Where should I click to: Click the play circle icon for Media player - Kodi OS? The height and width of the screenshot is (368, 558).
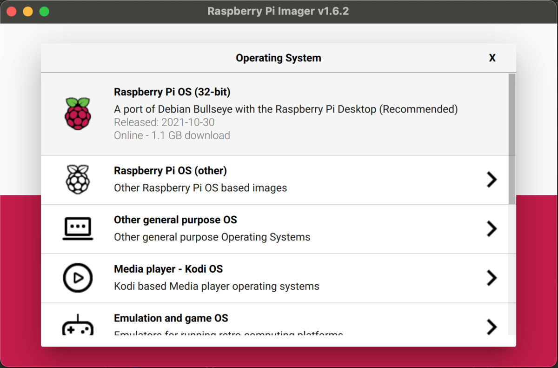pyautogui.click(x=78, y=278)
